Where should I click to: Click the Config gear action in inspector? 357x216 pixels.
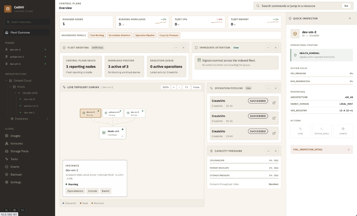343,131
